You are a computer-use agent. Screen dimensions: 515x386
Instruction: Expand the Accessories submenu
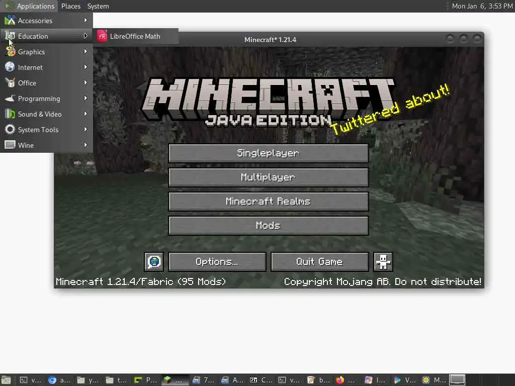pyautogui.click(x=46, y=20)
